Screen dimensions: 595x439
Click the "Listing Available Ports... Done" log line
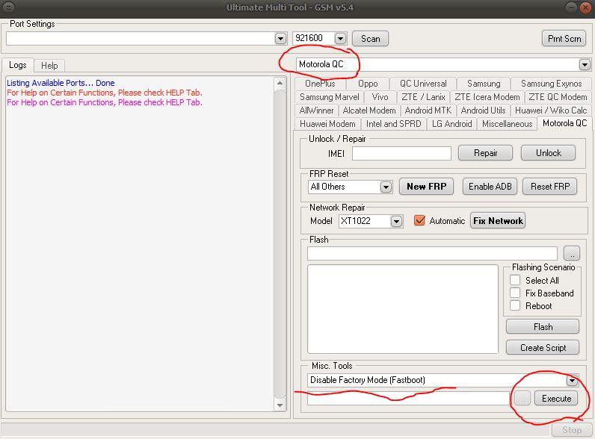(x=61, y=83)
